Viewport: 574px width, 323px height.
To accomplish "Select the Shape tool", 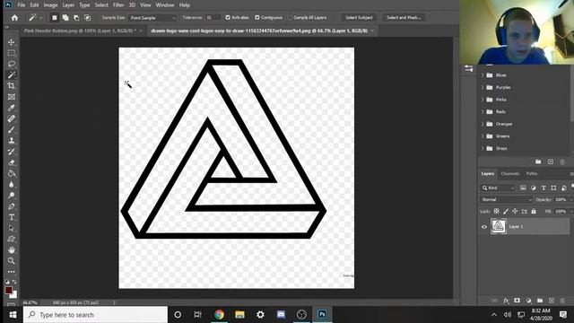I will point(12,240).
